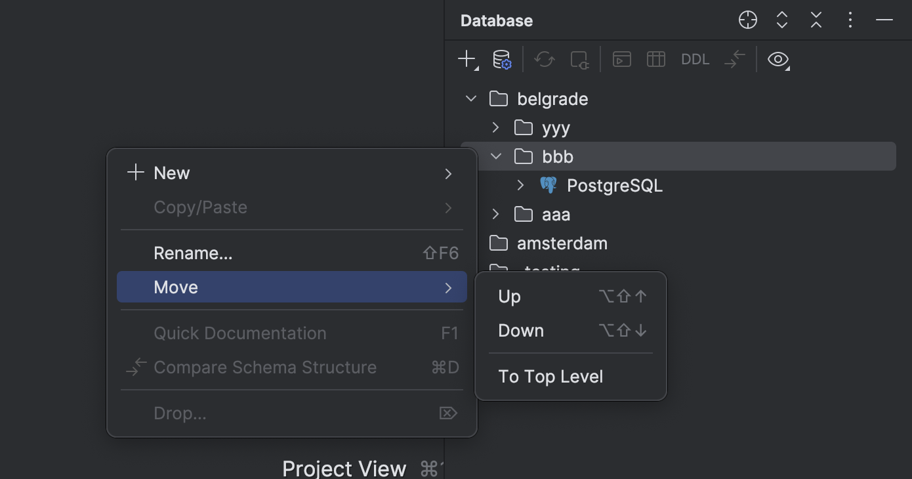Collapse all nodes in the Database panel

pos(816,20)
